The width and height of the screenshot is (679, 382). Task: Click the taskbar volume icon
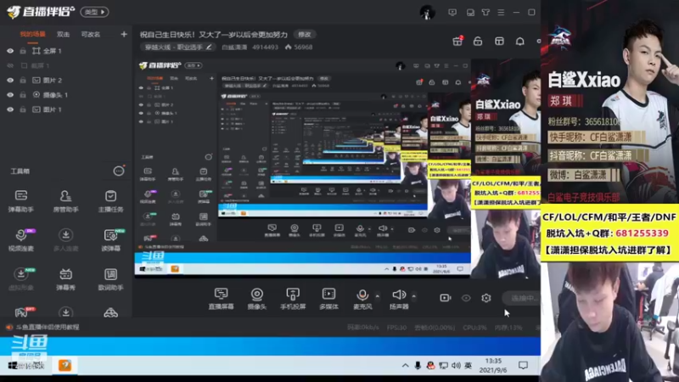tap(456, 366)
